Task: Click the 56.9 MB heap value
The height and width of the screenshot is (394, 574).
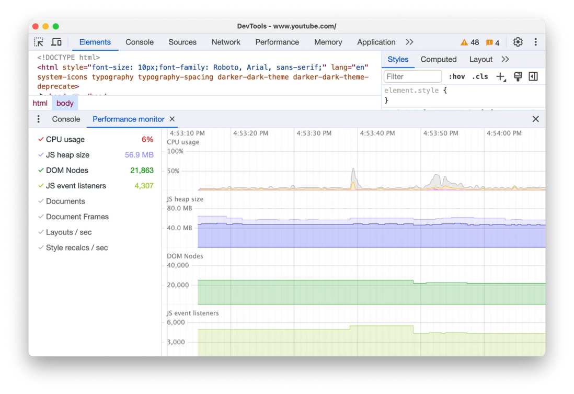Action: (139, 155)
